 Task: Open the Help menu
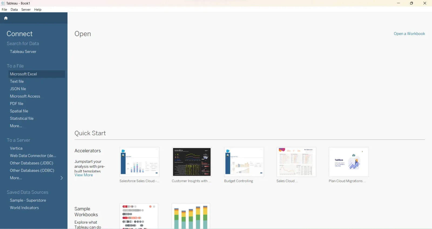[38, 9]
